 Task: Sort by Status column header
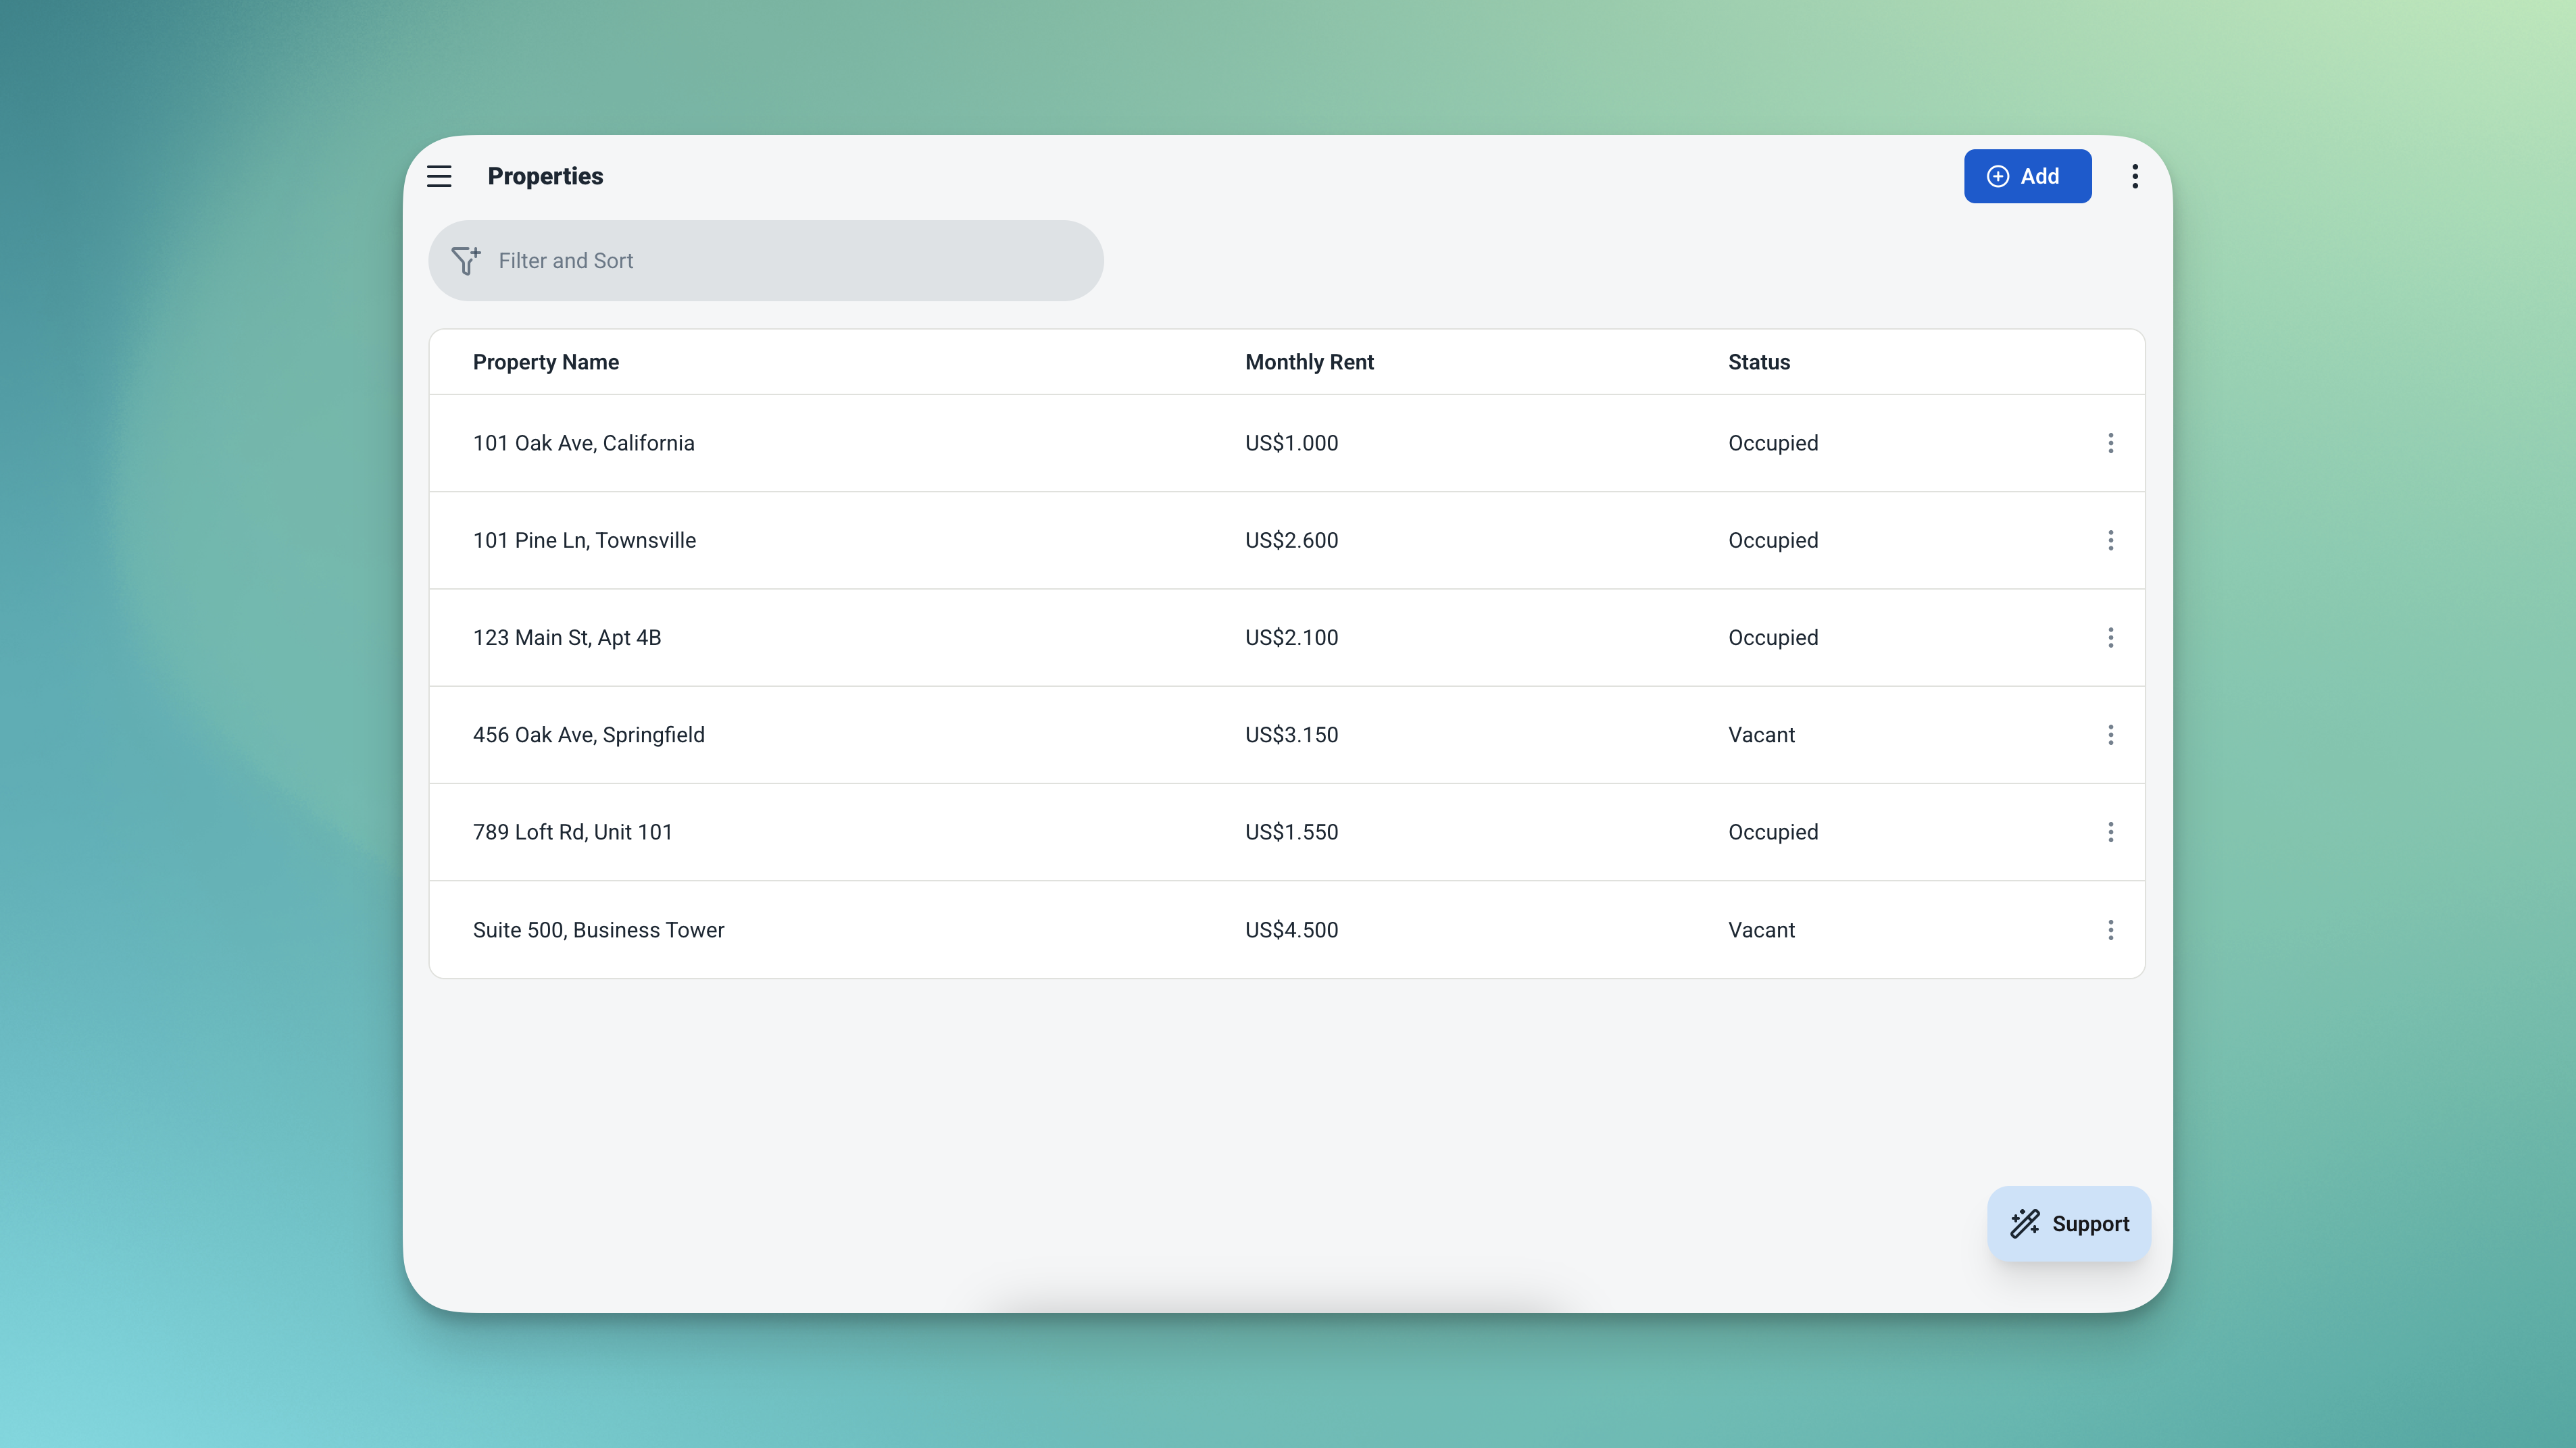coord(1758,362)
